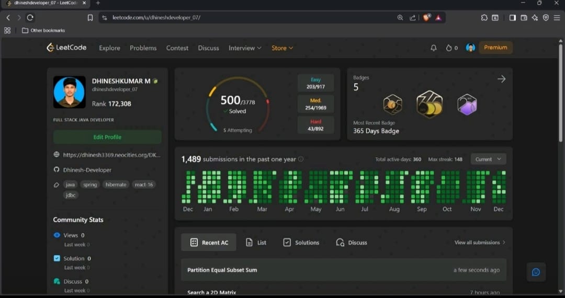Viewport: 565px width, 298px height.
Task: Open the Dhinesh-Developer GitHub link
Action: tap(87, 170)
